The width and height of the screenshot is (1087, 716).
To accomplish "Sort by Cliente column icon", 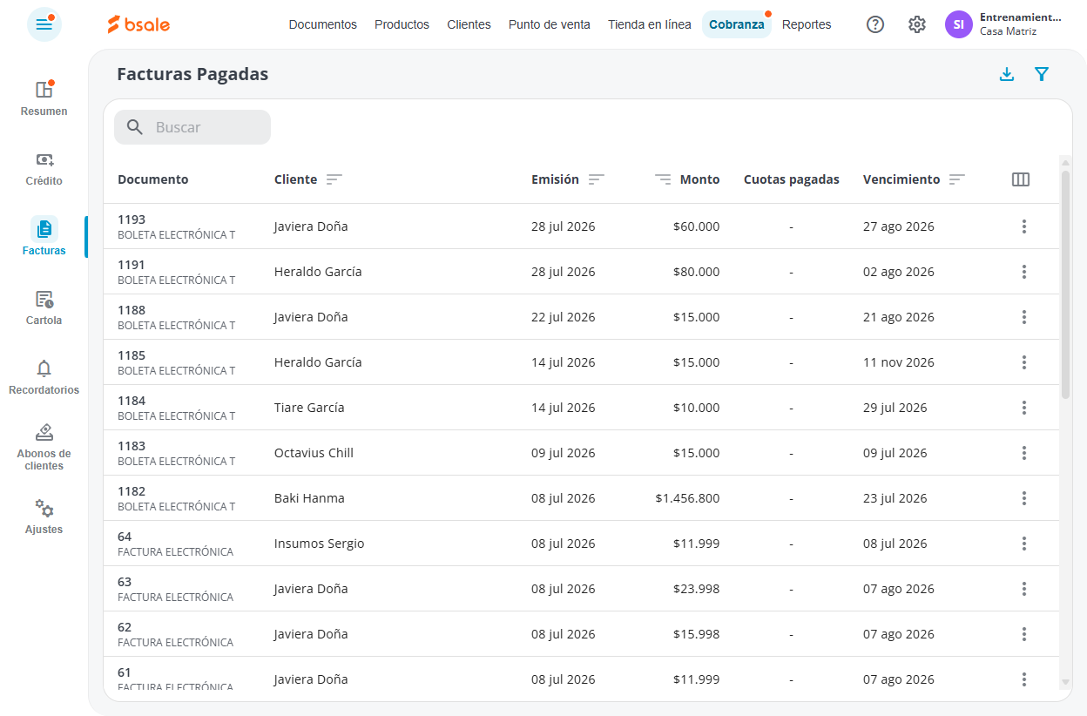I will (334, 179).
